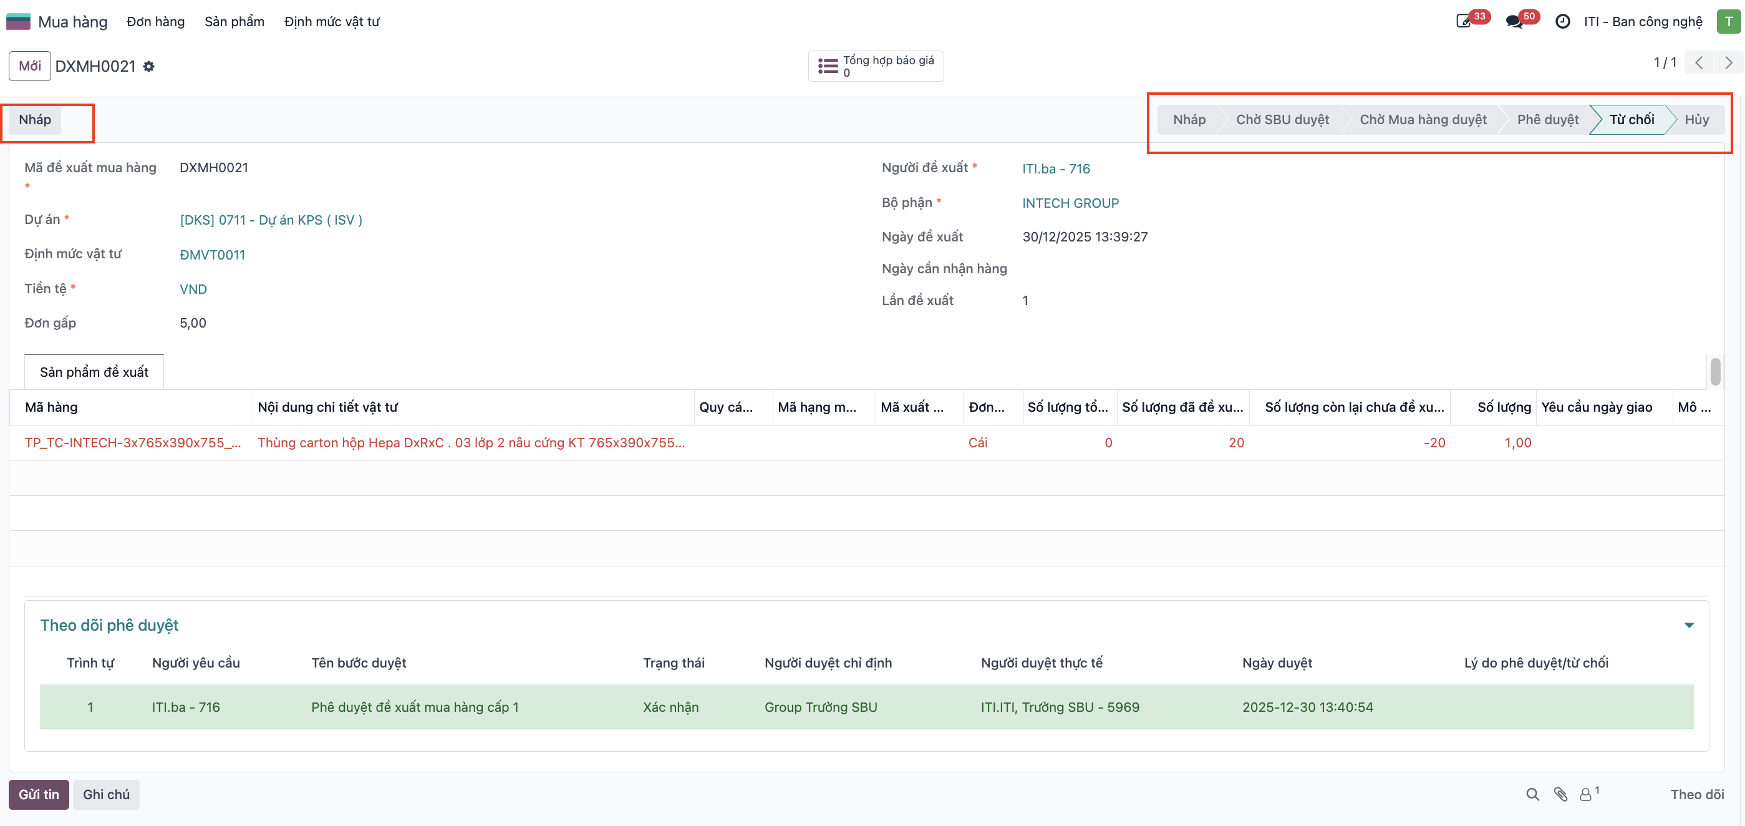The image size is (1745, 826).
Task: Click the search icon in chatter
Action: (x=1532, y=794)
